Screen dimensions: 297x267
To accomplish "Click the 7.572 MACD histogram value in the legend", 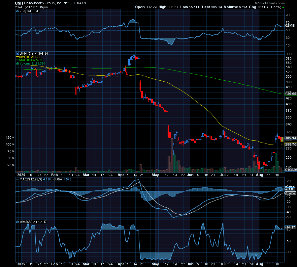I will [67, 179].
